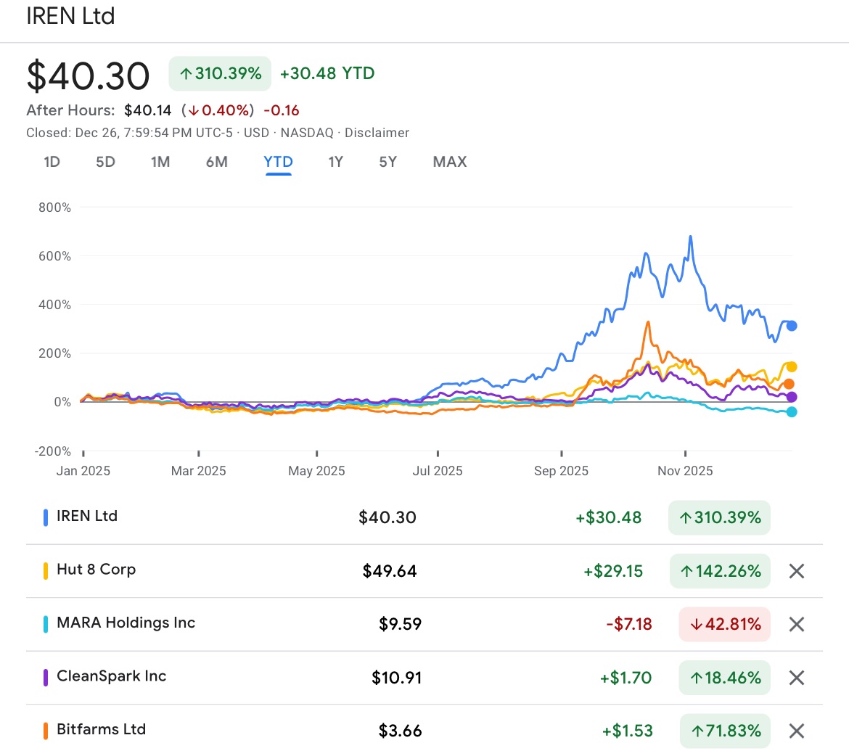Select the 5Y time range
The height and width of the screenshot is (751, 849).
(387, 162)
